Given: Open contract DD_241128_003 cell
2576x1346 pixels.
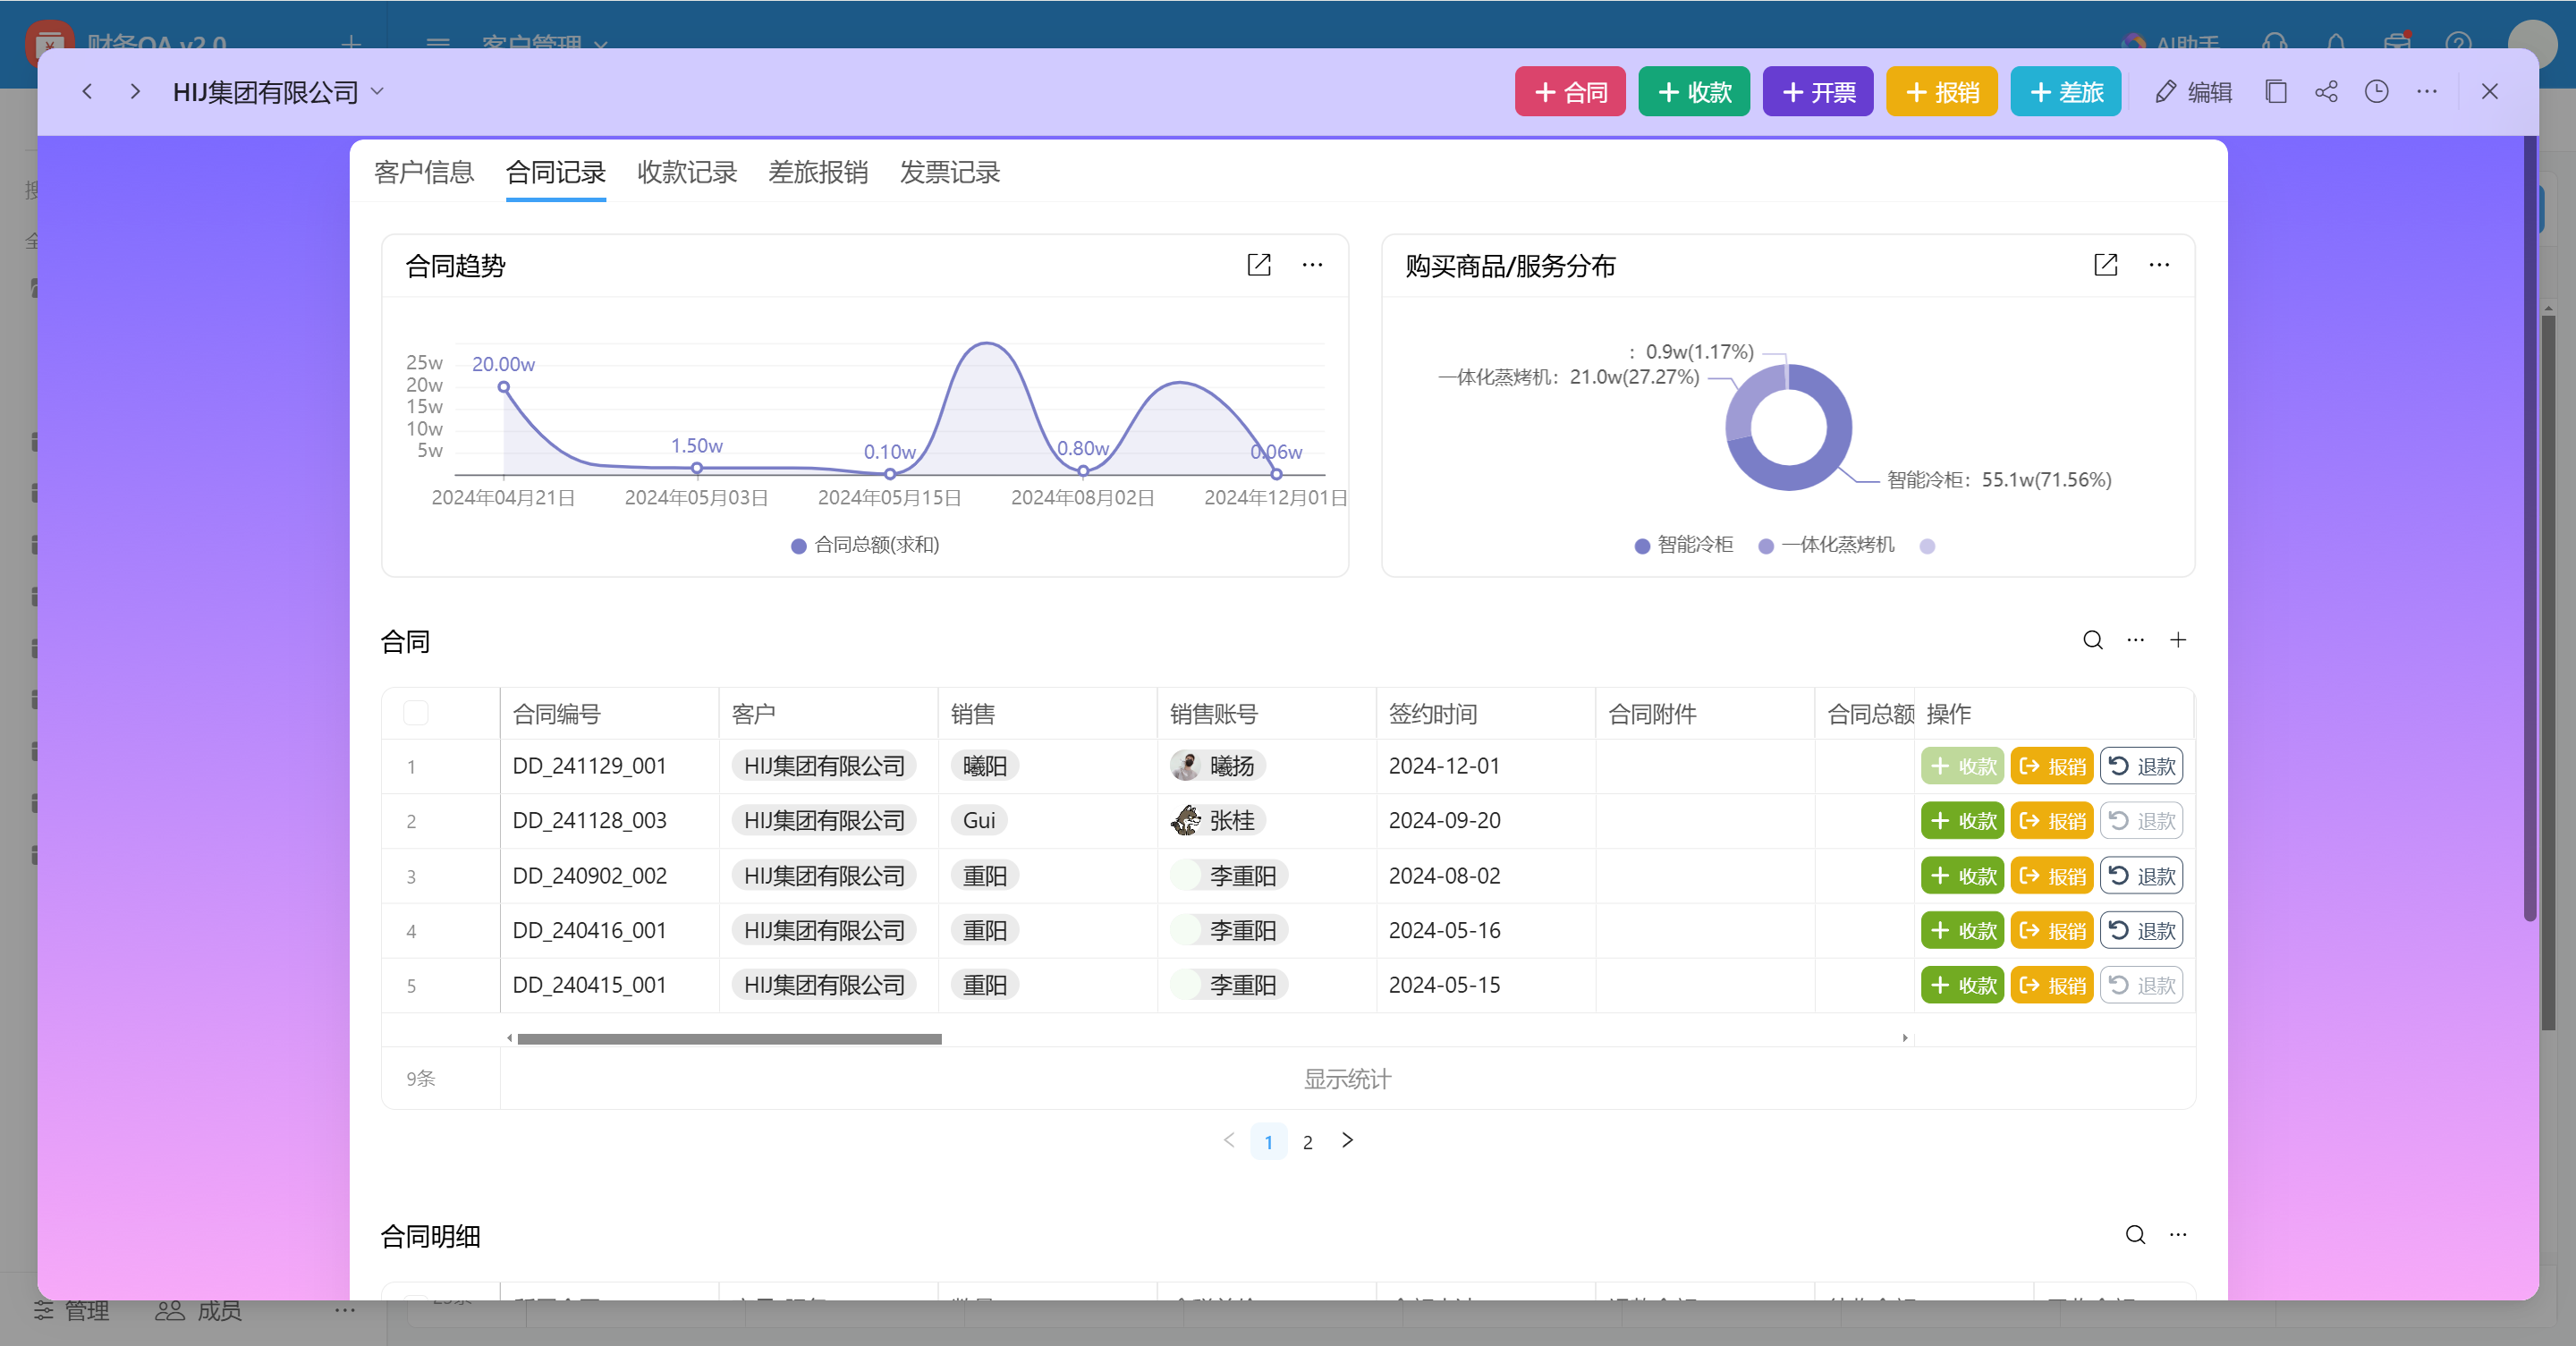Looking at the screenshot, I should [x=609, y=821].
